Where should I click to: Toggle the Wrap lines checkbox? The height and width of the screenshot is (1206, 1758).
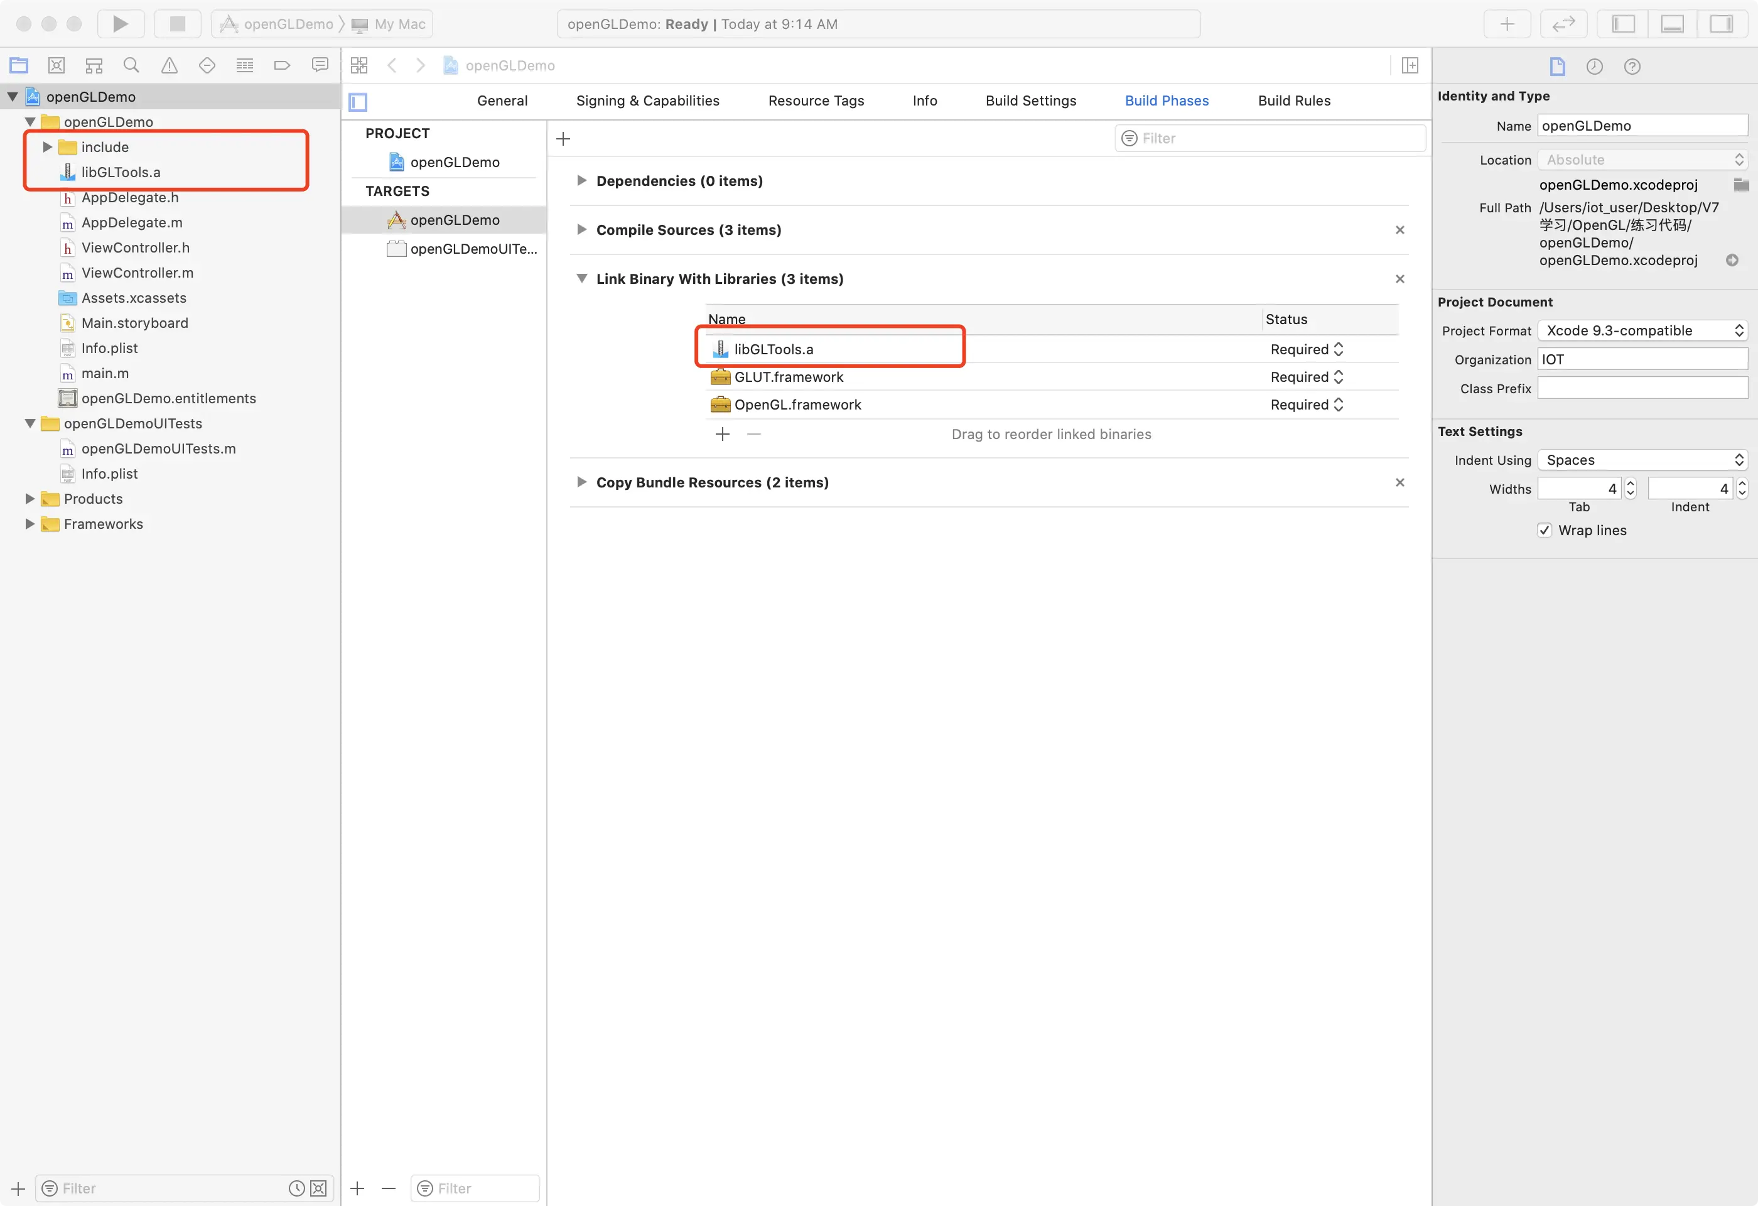[x=1544, y=530]
